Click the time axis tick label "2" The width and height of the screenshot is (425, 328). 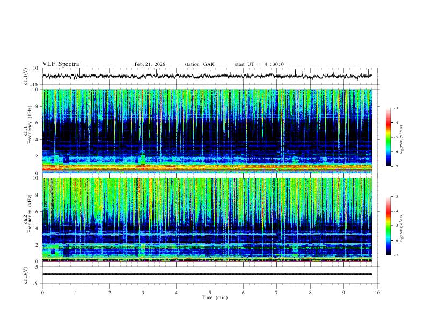109,293
